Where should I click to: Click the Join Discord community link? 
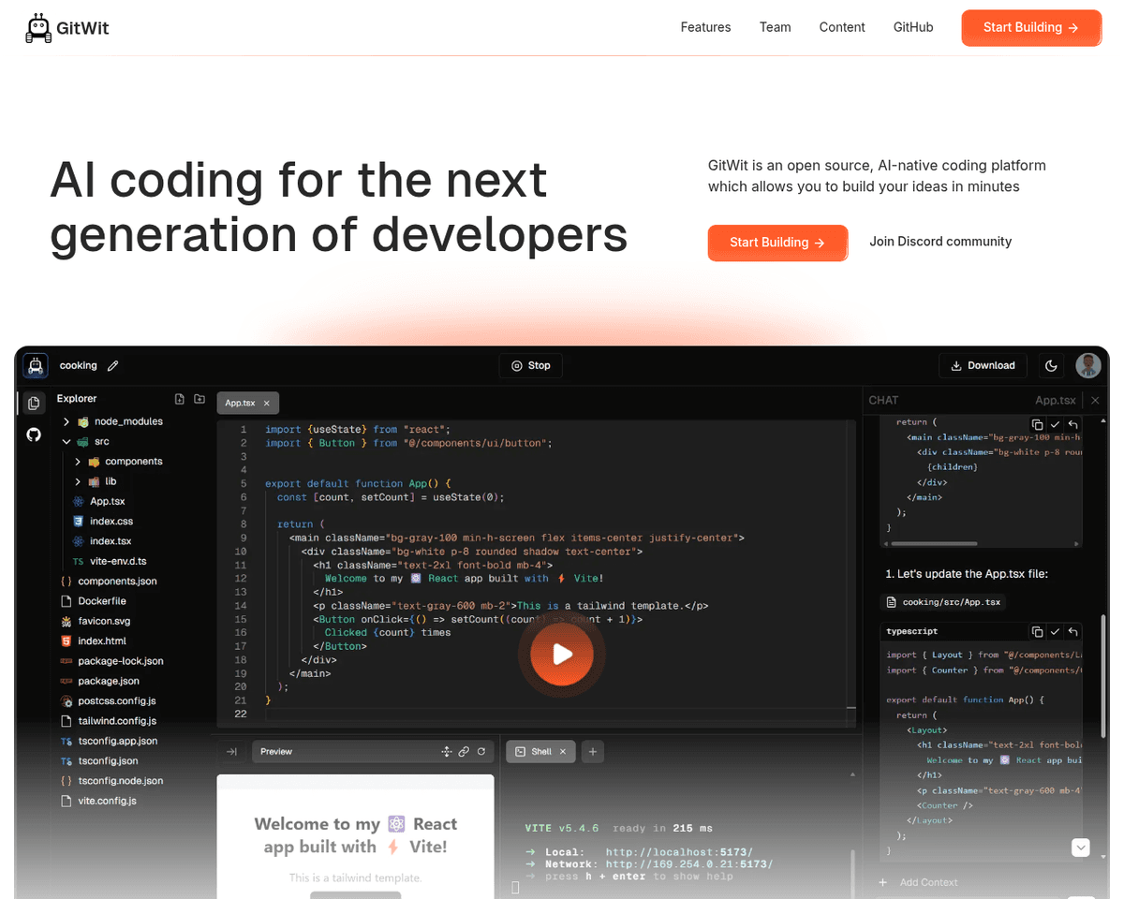click(x=940, y=242)
